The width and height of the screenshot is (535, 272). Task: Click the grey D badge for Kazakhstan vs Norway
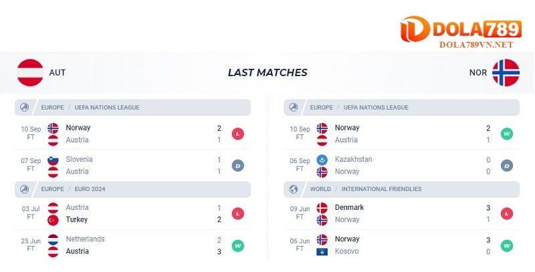tap(506, 166)
